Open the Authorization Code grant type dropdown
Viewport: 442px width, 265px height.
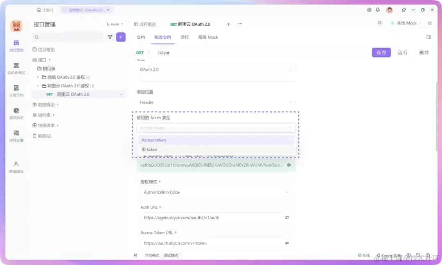(x=216, y=192)
